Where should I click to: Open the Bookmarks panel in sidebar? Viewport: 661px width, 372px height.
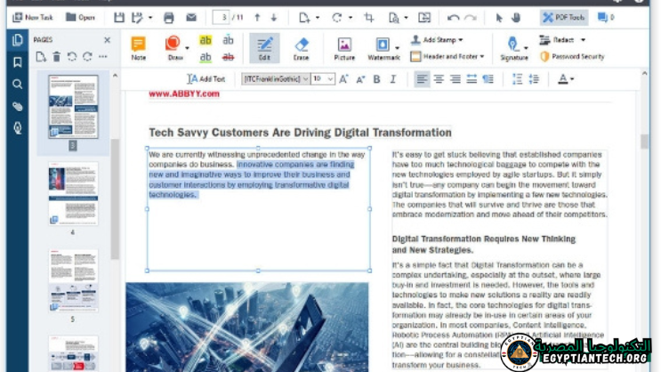point(17,62)
